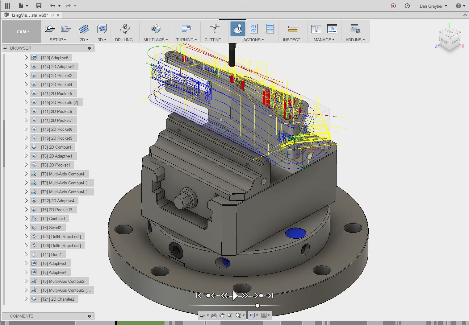The image size is (469, 325).
Task: Click the simulation speed slider handle
Action: coord(257,306)
